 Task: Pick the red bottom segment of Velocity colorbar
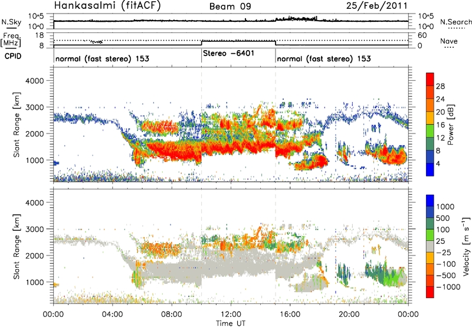[x=430, y=292]
